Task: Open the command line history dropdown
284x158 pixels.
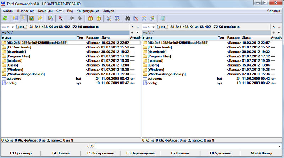Action: pyautogui.click(x=279, y=146)
